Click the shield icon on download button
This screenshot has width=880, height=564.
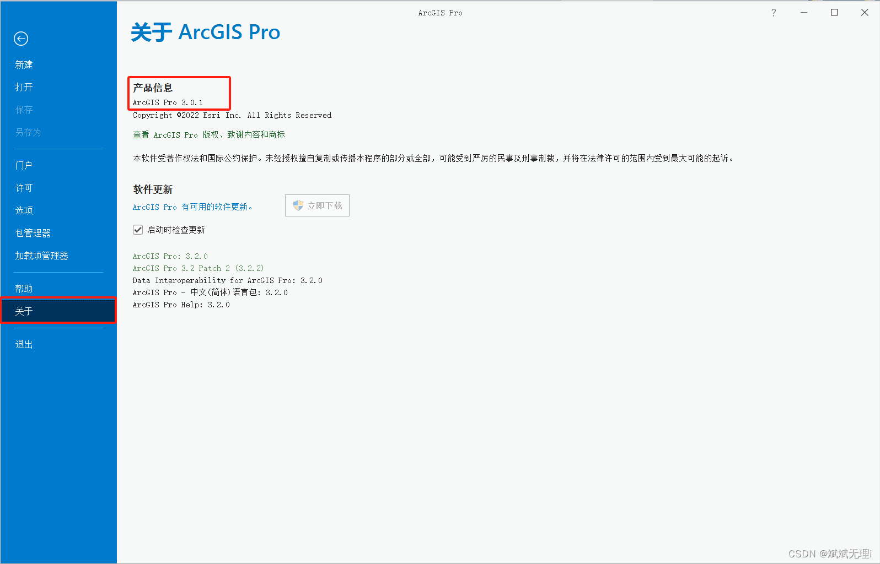click(x=298, y=205)
